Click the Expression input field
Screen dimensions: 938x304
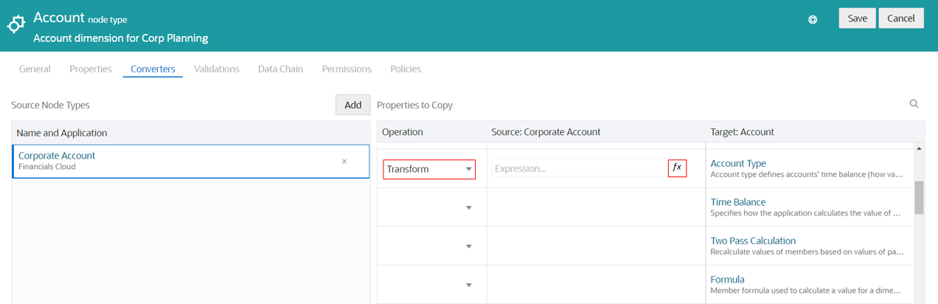tap(580, 168)
